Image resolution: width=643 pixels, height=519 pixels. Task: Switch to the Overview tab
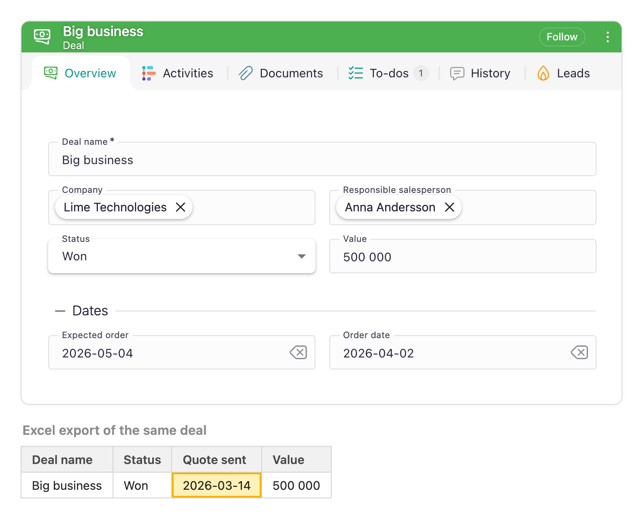80,73
